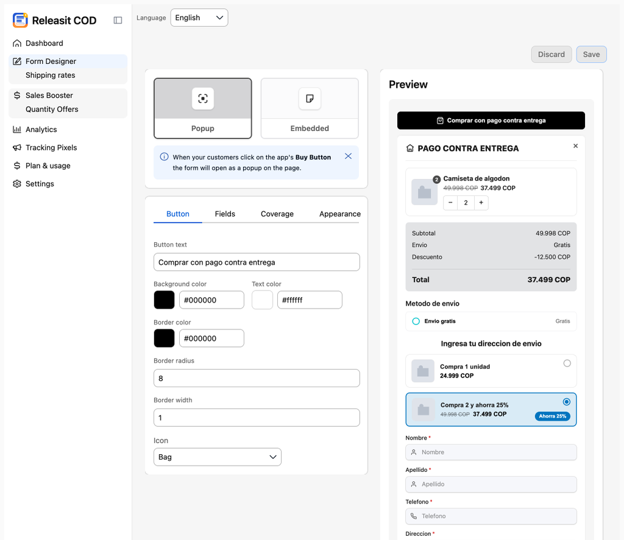624x540 pixels.
Task: Select the Compra 2 y ahorra 25% radio
Action: [x=567, y=402]
